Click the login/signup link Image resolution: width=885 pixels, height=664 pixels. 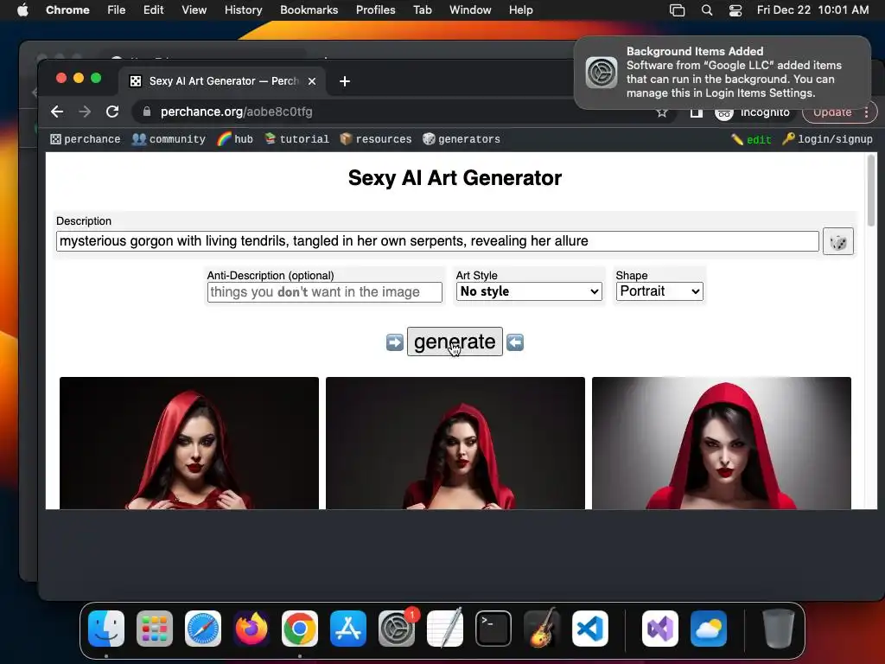coord(827,139)
